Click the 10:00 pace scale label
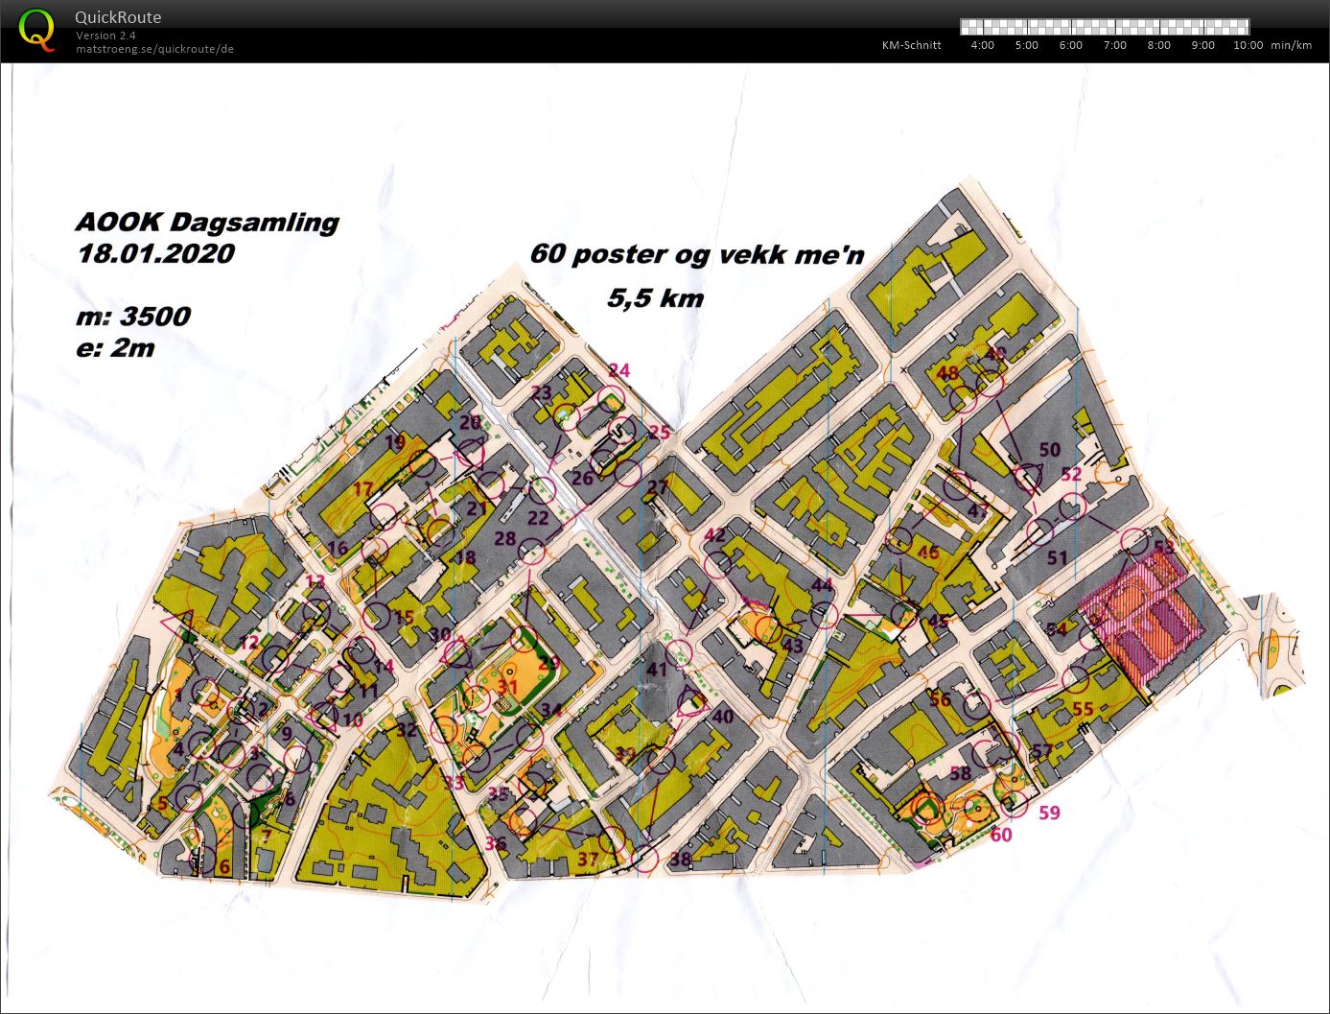Screen dimensions: 1330x1014 point(1248,45)
